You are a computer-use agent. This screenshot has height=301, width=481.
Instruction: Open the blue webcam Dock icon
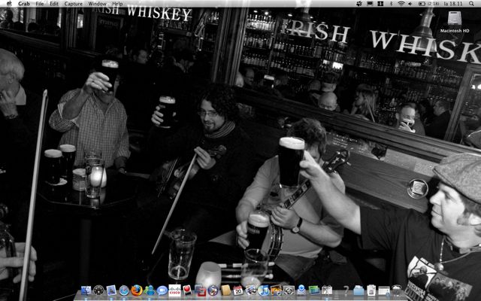pos(301,290)
